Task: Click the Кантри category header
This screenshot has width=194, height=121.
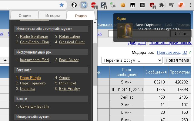Action: [51, 99]
